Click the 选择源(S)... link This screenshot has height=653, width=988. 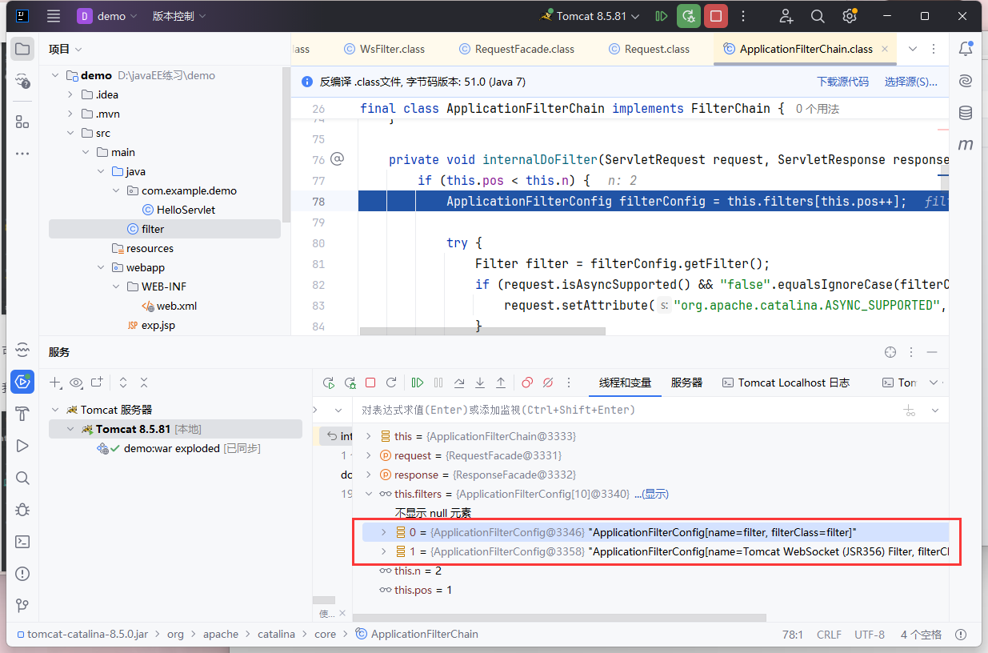910,82
